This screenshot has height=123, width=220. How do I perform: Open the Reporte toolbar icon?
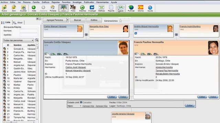click(111, 8)
